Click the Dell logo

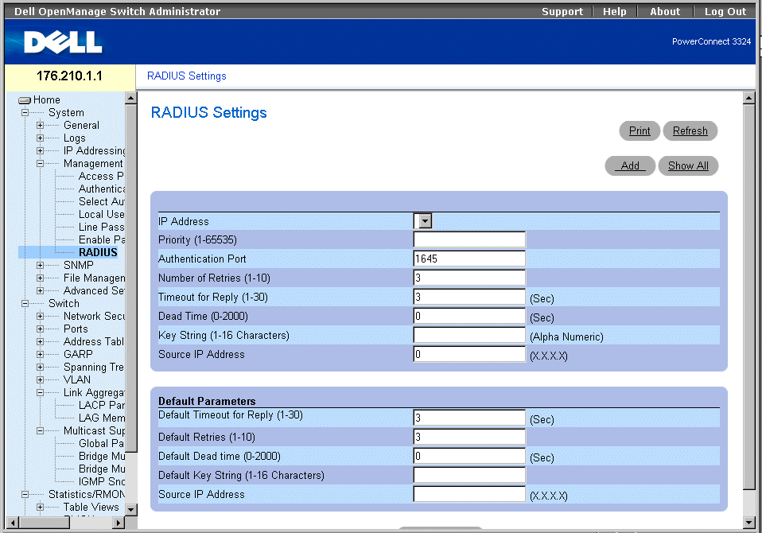(x=63, y=42)
